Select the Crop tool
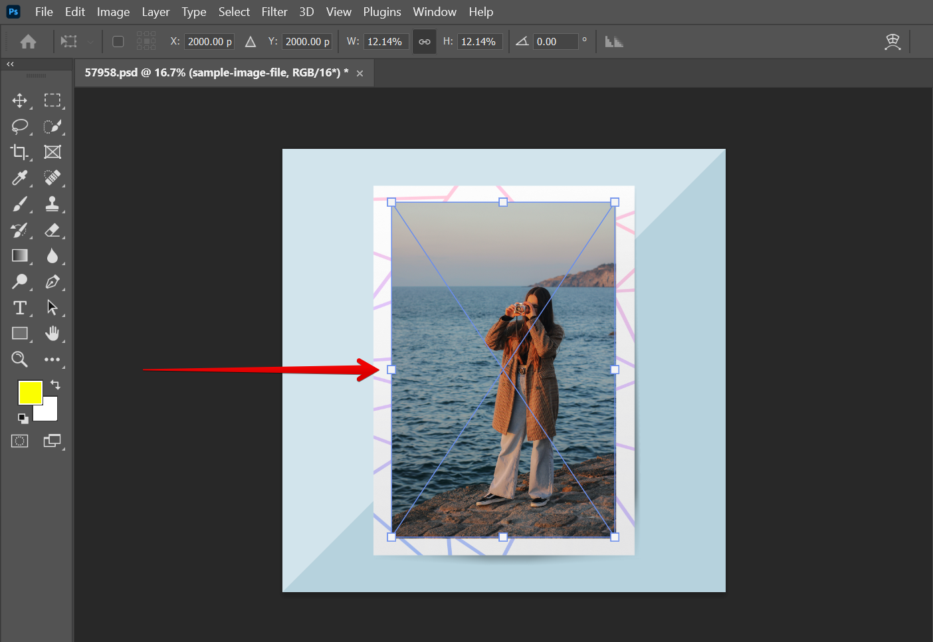This screenshot has width=933, height=642. 20,152
